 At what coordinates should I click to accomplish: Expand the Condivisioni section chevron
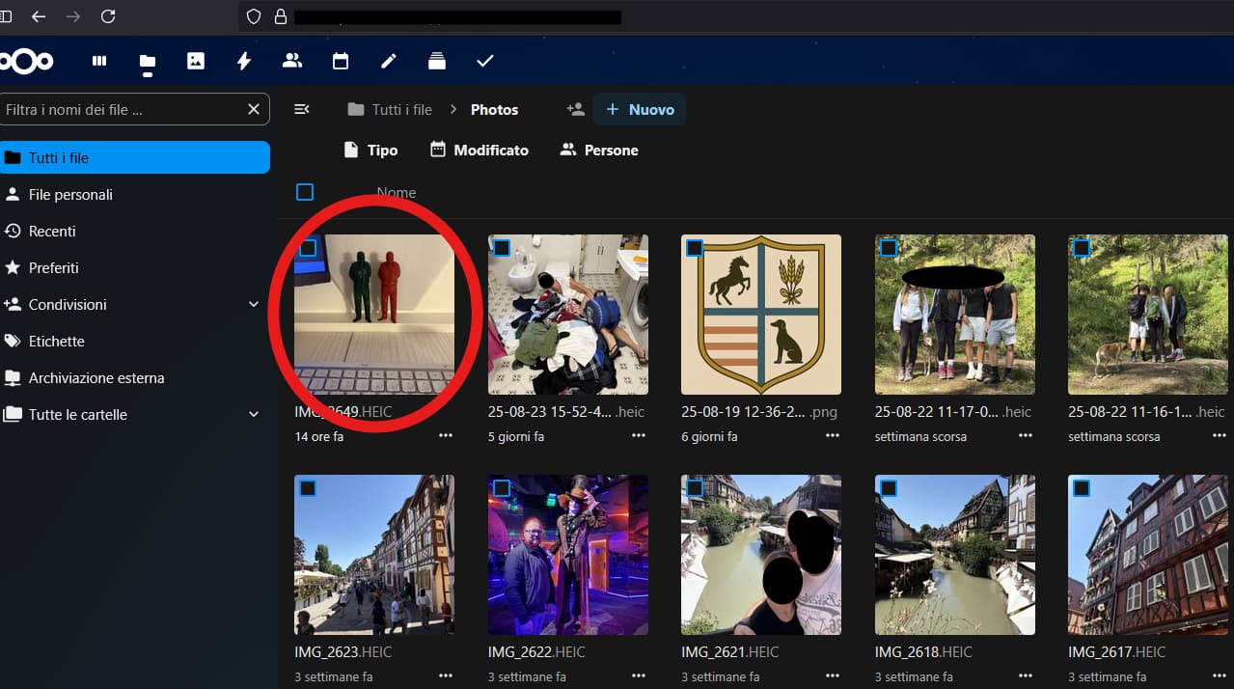tap(254, 305)
